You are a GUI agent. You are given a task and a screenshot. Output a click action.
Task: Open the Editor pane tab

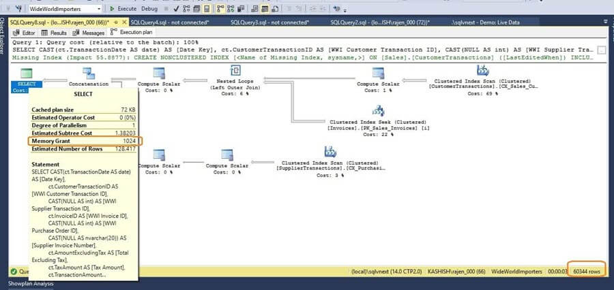[25, 33]
